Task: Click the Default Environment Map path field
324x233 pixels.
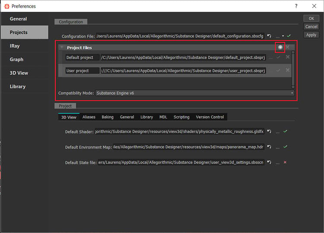Action: tap(189, 147)
